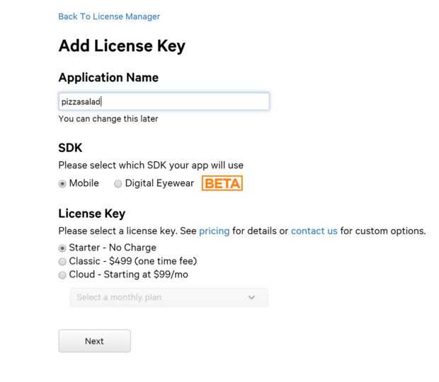This screenshot has width=439, height=382.
Task: Click the Application Name text field
Action: [164, 102]
